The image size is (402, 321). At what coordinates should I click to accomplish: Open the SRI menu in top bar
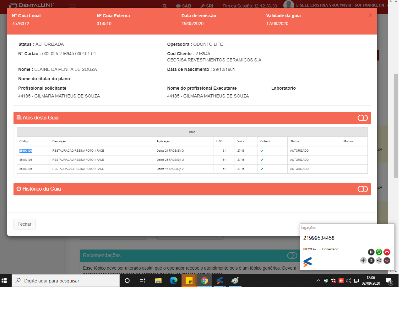[x=207, y=6]
